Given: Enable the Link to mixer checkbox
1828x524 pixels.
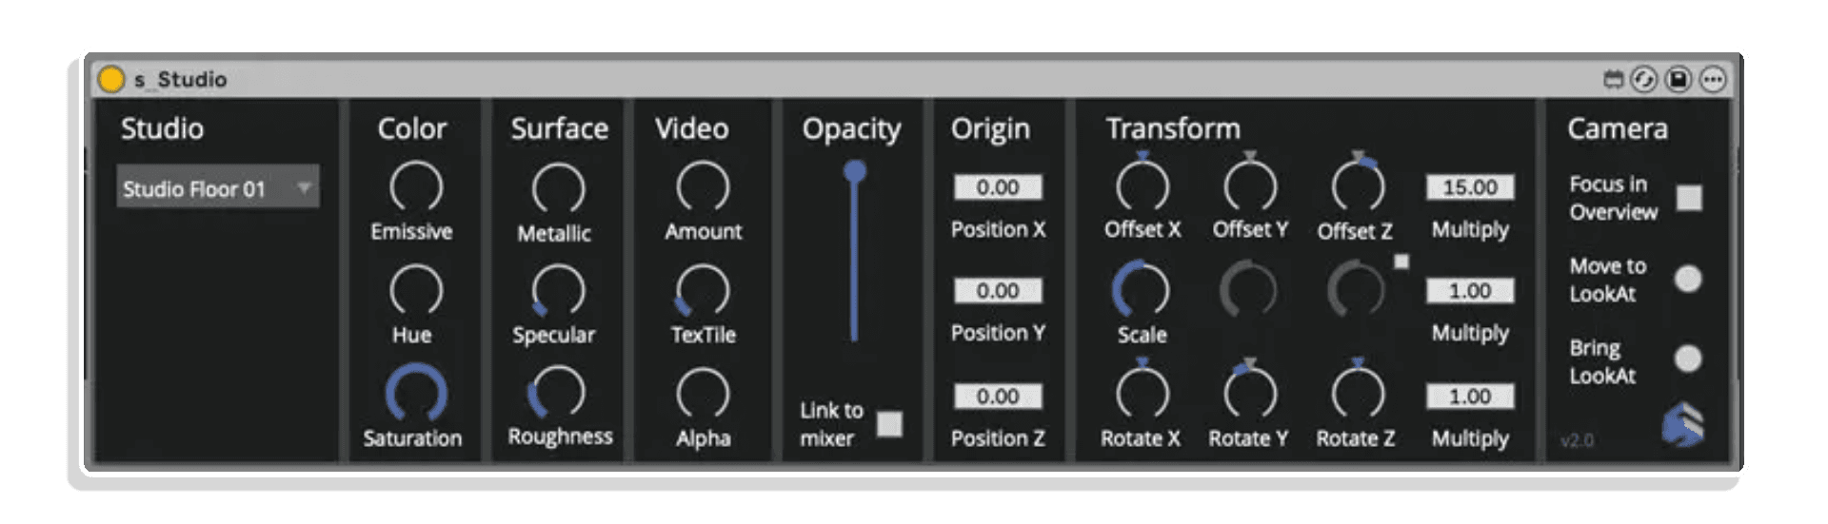Looking at the screenshot, I should click(x=889, y=423).
